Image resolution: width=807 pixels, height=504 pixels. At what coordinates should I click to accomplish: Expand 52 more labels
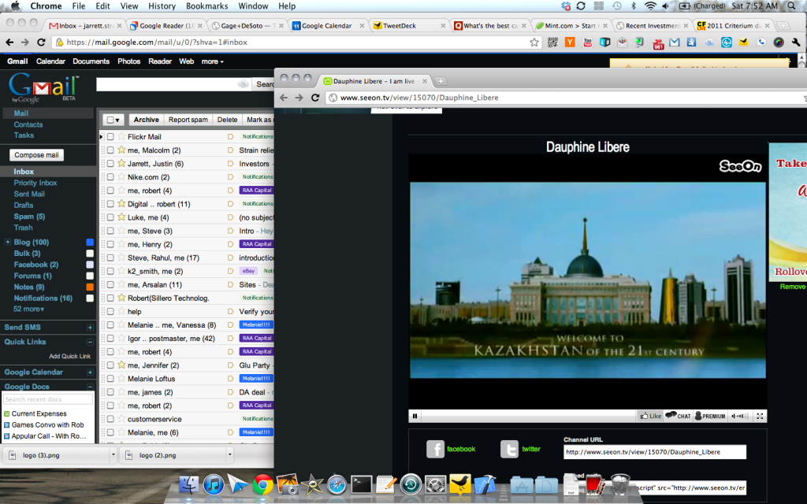click(29, 309)
